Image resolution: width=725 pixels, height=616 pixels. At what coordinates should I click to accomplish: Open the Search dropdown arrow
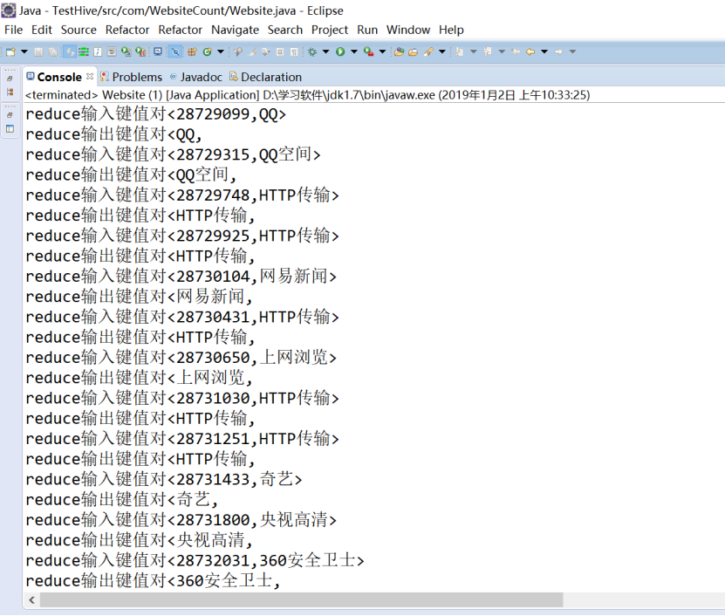(442, 51)
